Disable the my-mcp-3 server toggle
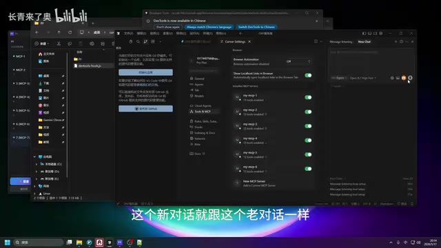The height and width of the screenshot is (248, 441). tap(308, 126)
